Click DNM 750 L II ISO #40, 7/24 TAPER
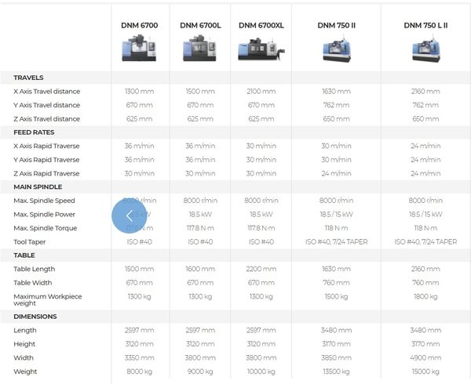The image size is (471, 384). pyautogui.click(x=425, y=242)
